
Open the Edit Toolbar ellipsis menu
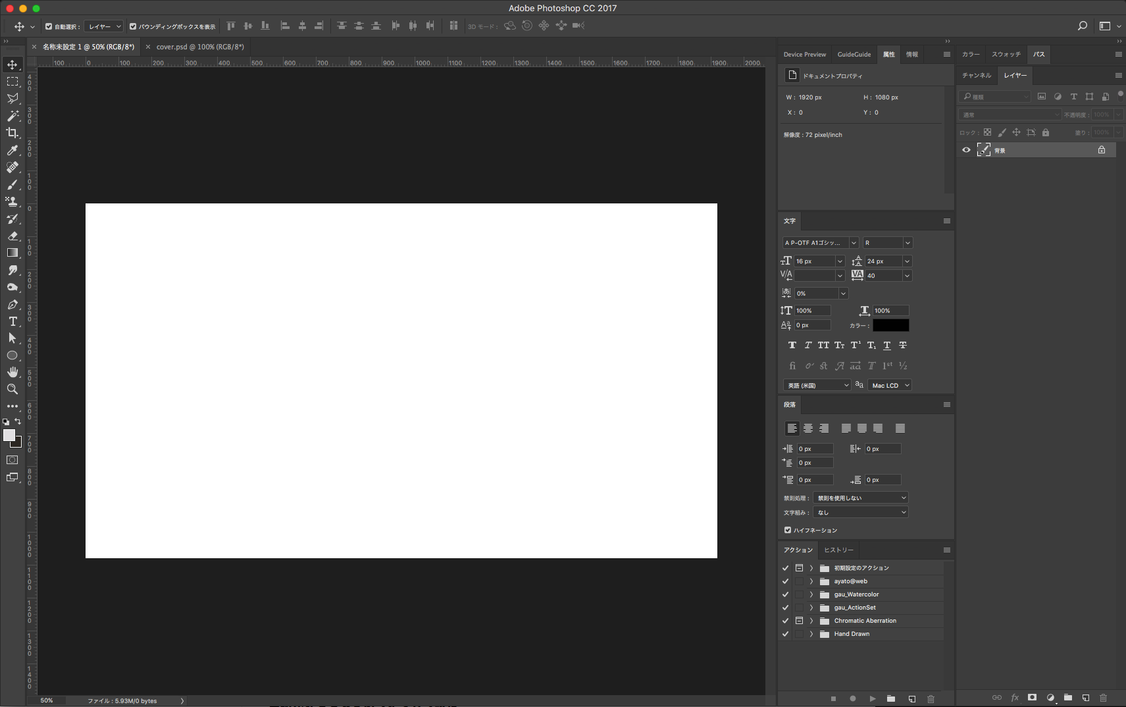point(13,406)
